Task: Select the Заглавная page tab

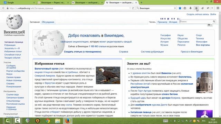Action: point(35,22)
